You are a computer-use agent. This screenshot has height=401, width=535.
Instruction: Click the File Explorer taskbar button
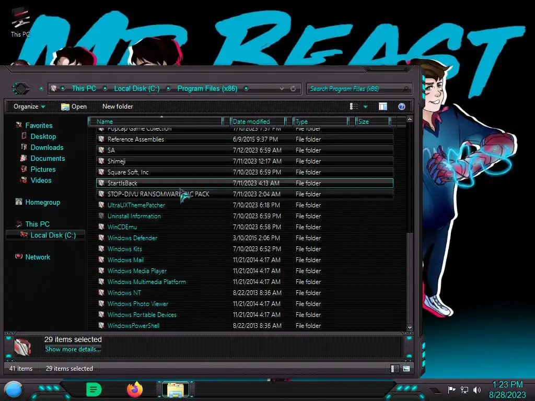[176, 390]
